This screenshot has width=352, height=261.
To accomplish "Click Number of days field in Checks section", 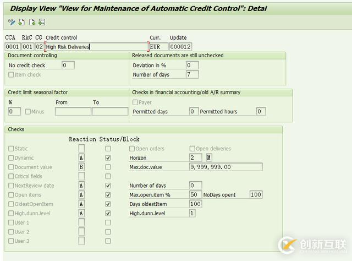I will click(x=196, y=186).
